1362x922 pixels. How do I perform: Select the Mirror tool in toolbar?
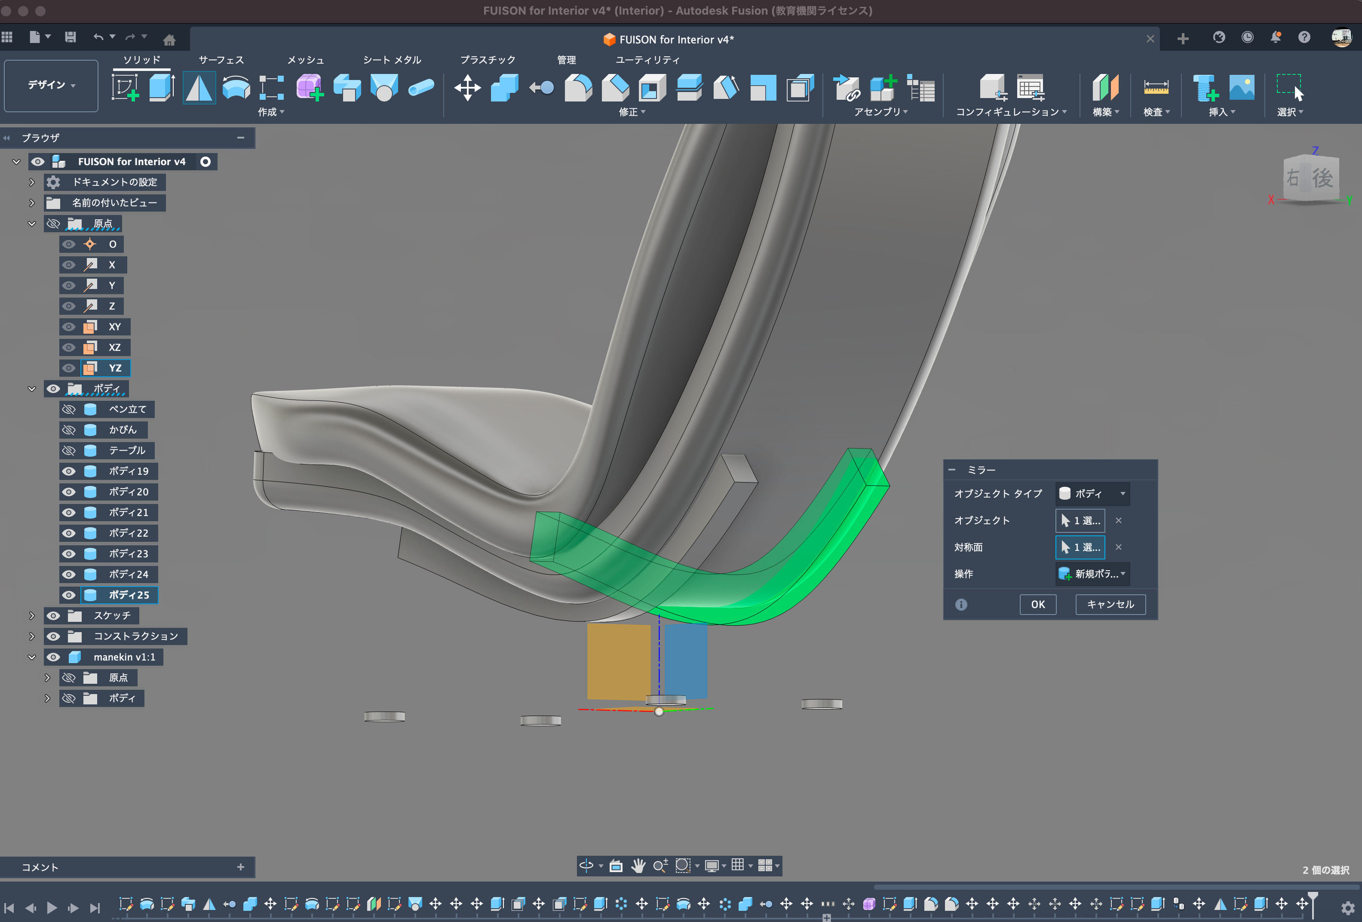point(199,88)
